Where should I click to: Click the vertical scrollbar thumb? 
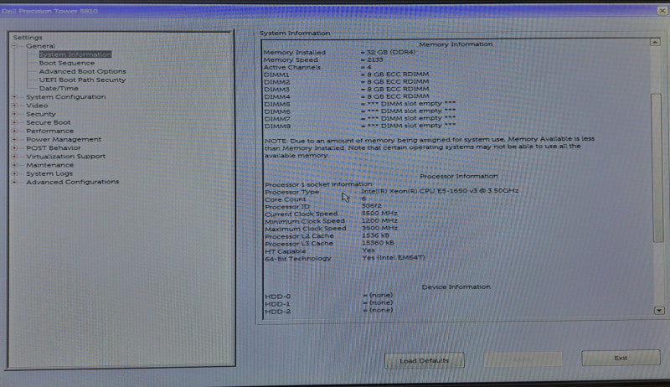coord(657,168)
